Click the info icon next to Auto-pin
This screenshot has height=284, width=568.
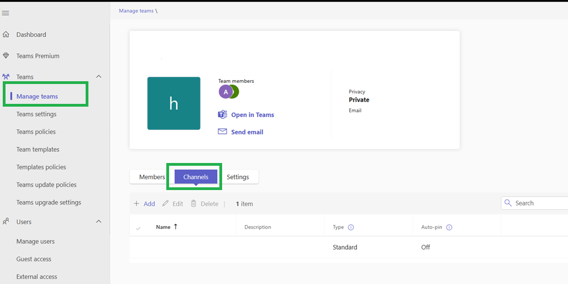(x=449, y=228)
